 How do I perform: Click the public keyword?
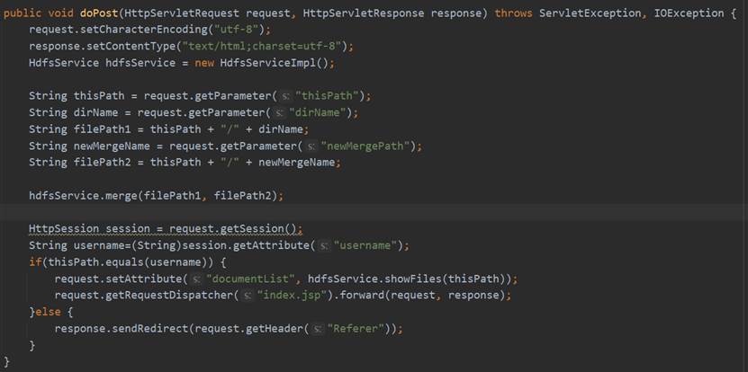[22, 13]
